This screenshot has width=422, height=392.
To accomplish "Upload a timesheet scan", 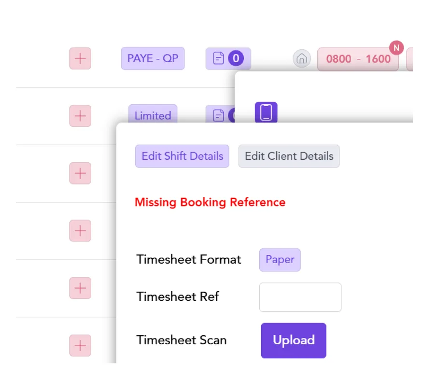I will pos(294,340).
